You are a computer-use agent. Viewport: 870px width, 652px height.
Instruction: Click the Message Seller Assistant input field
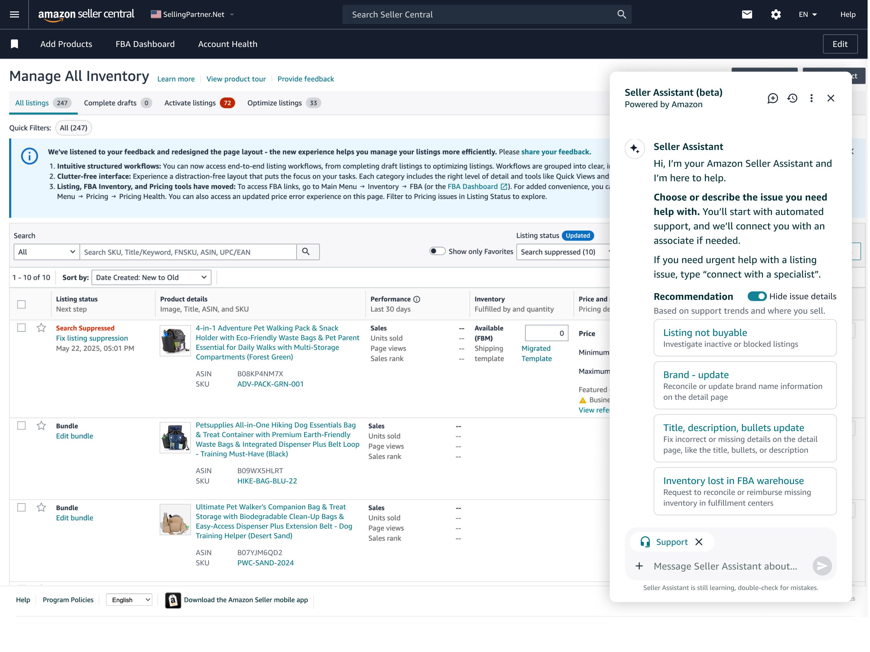(725, 566)
